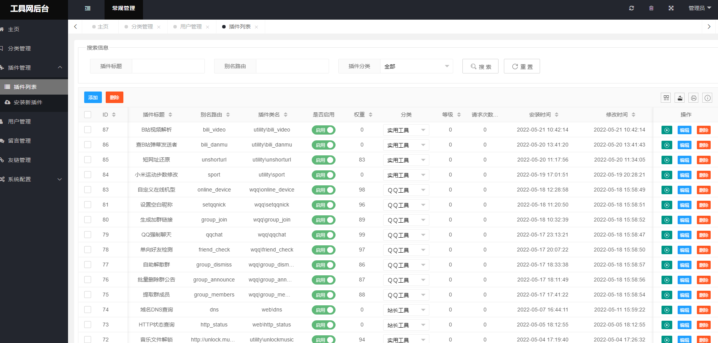Click the export table icon
The width and height of the screenshot is (718, 343).
(680, 98)
